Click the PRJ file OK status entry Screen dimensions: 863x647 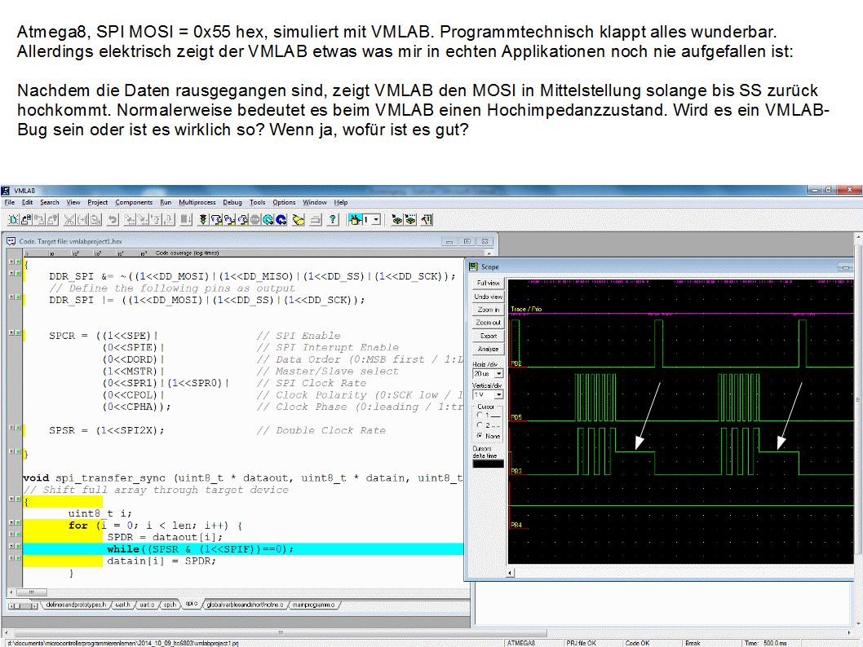point(582,643)
